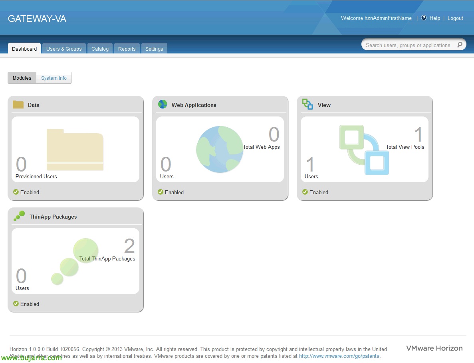Click the Data folder header icon
Screen dimensions: 474x363
pos(18,105)
